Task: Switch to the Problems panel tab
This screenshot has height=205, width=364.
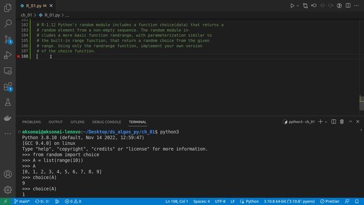Action: pos(32,122)
